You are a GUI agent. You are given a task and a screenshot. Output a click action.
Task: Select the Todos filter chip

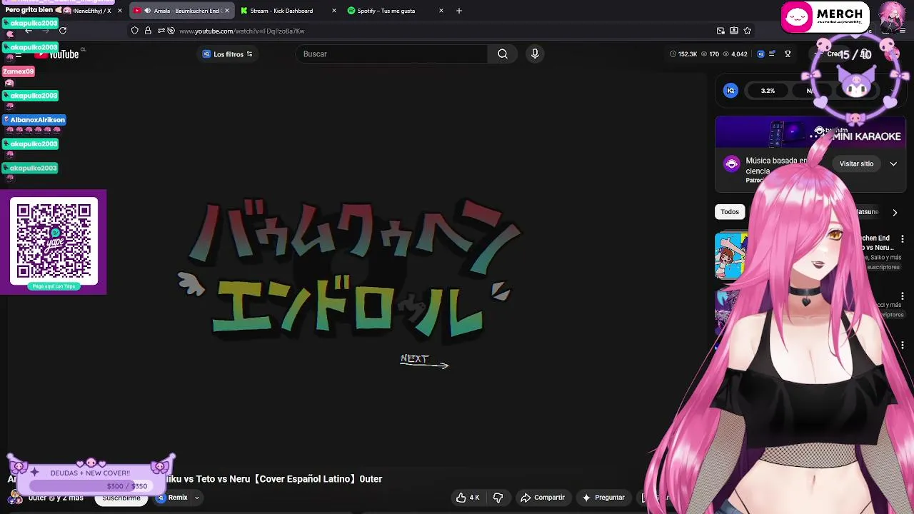[730, 212]
